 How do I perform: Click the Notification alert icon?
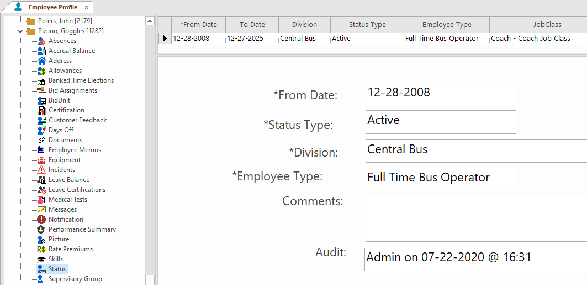(41, 219)
